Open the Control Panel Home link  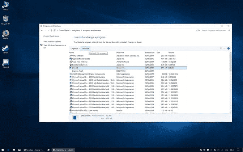click(x=51, y=36)
